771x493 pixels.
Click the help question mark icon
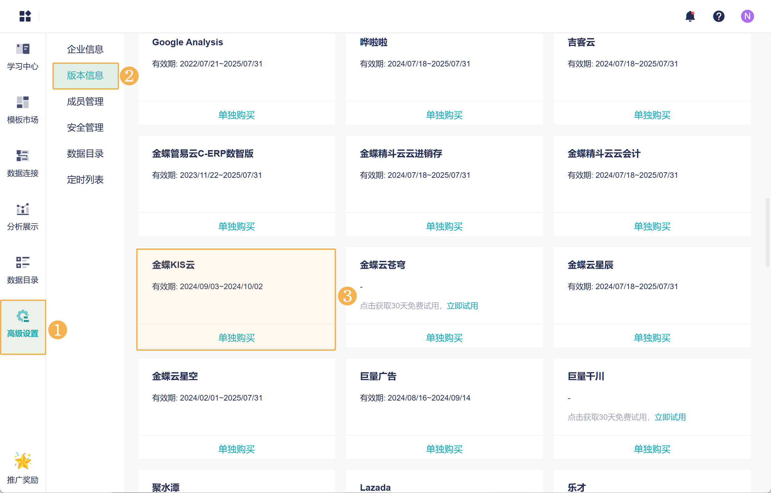719,16
